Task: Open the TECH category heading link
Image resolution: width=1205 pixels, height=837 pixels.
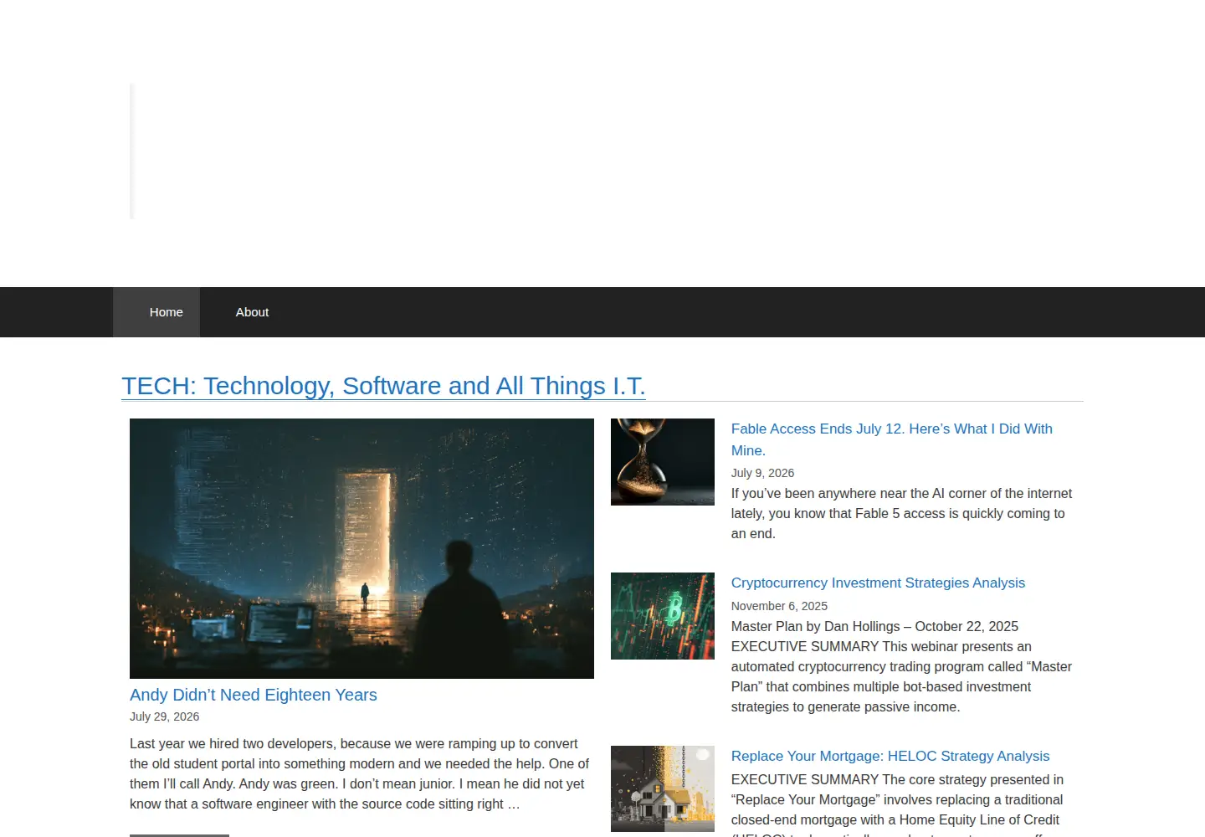Action: click(x=383, y=386)
